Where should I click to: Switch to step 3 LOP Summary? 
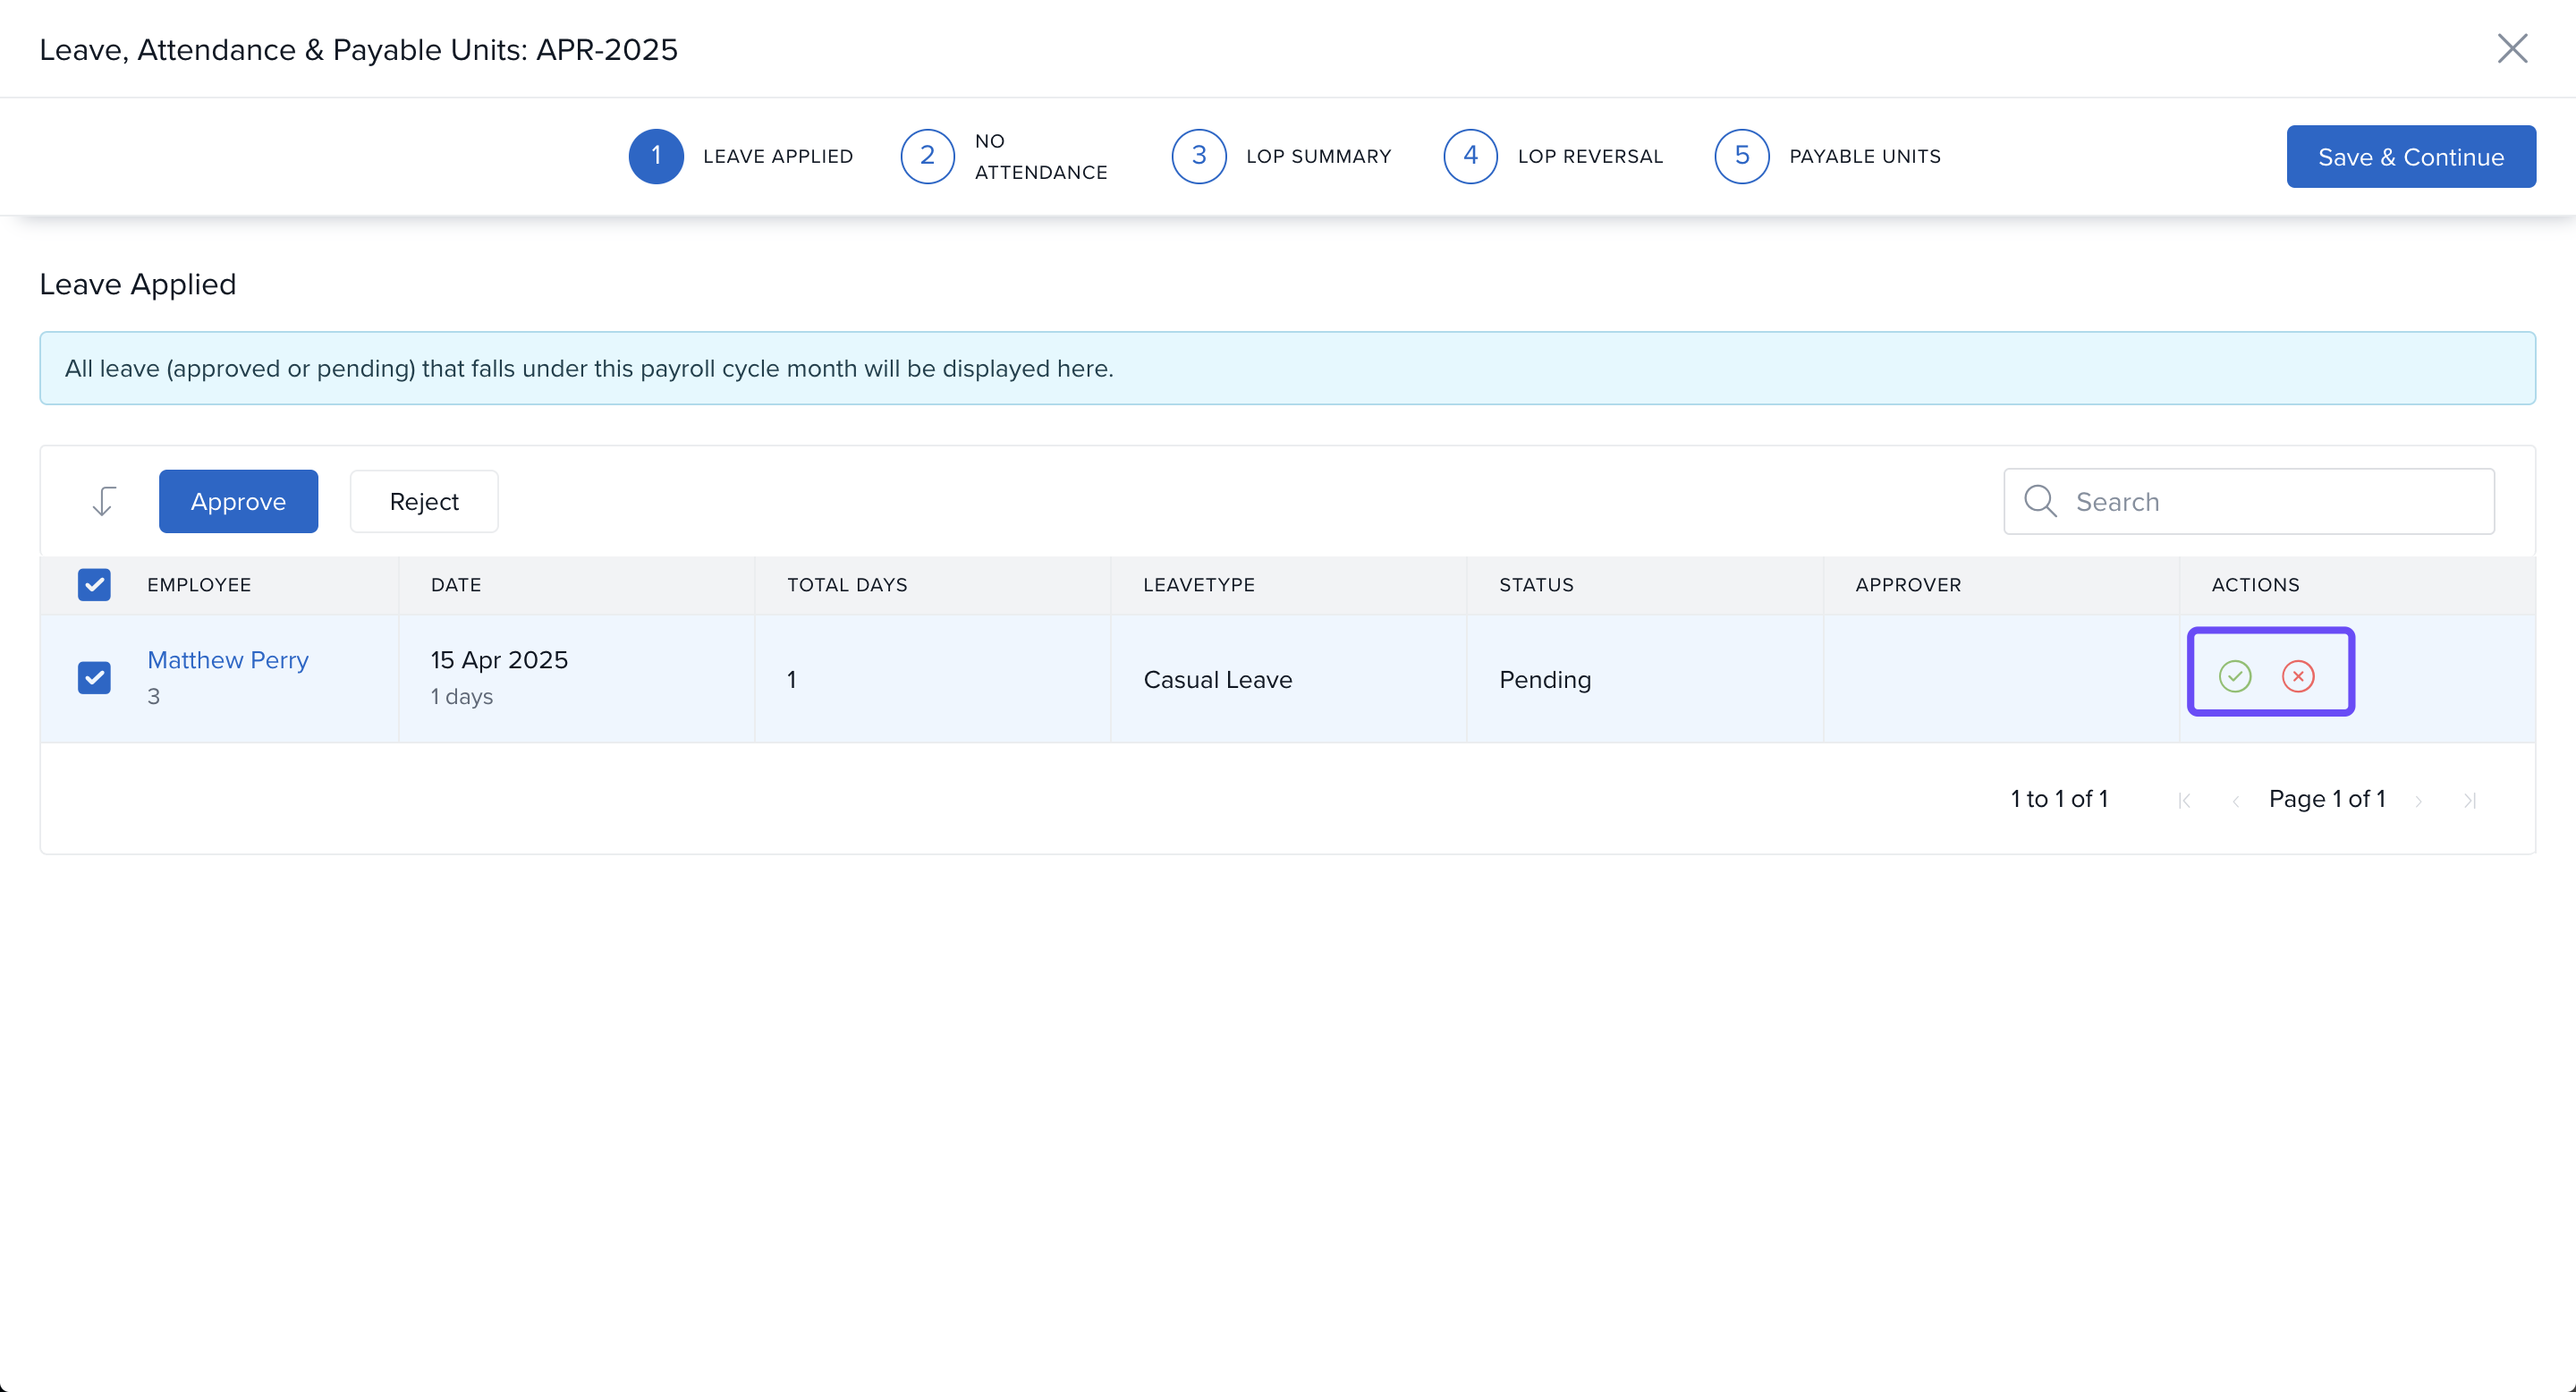[1199, 156]
